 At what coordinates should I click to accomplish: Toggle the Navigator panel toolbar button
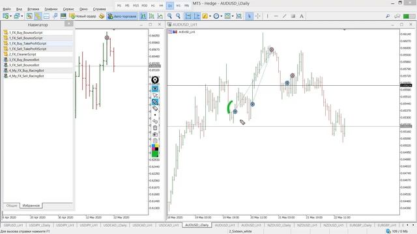point(38,16)
